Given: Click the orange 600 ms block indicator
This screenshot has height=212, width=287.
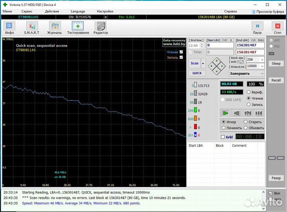Looking at the screenshot, I should [195, 118].
